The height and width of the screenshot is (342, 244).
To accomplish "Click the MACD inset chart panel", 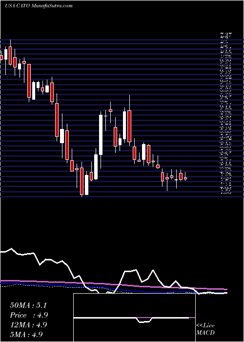I will tap(134, 318).
